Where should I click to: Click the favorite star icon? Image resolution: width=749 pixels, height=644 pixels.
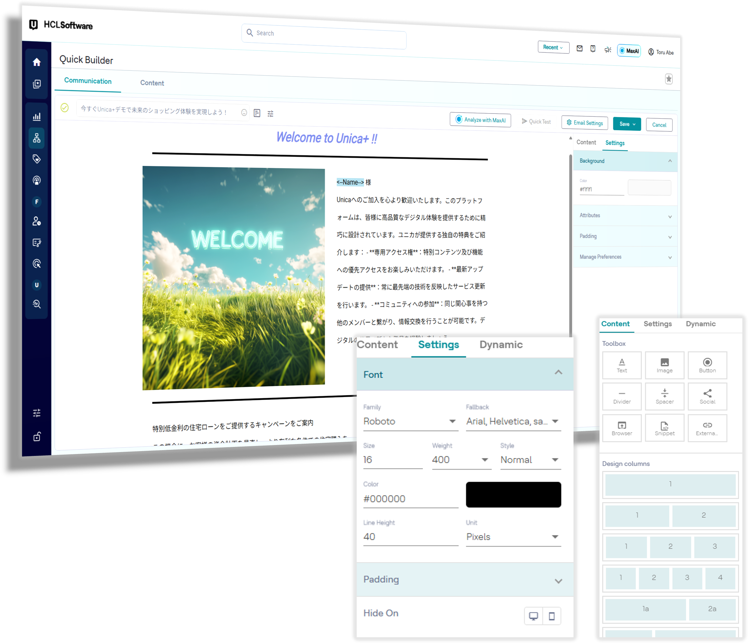tap(668, 79)
